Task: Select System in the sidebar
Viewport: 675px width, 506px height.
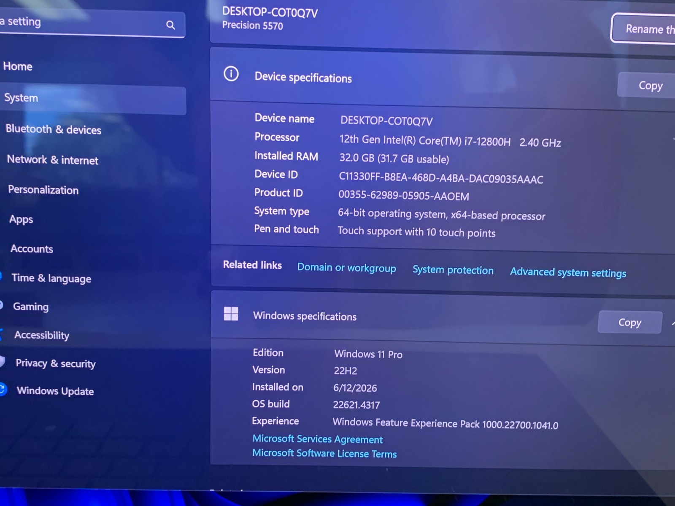Action: click(93, 100)
